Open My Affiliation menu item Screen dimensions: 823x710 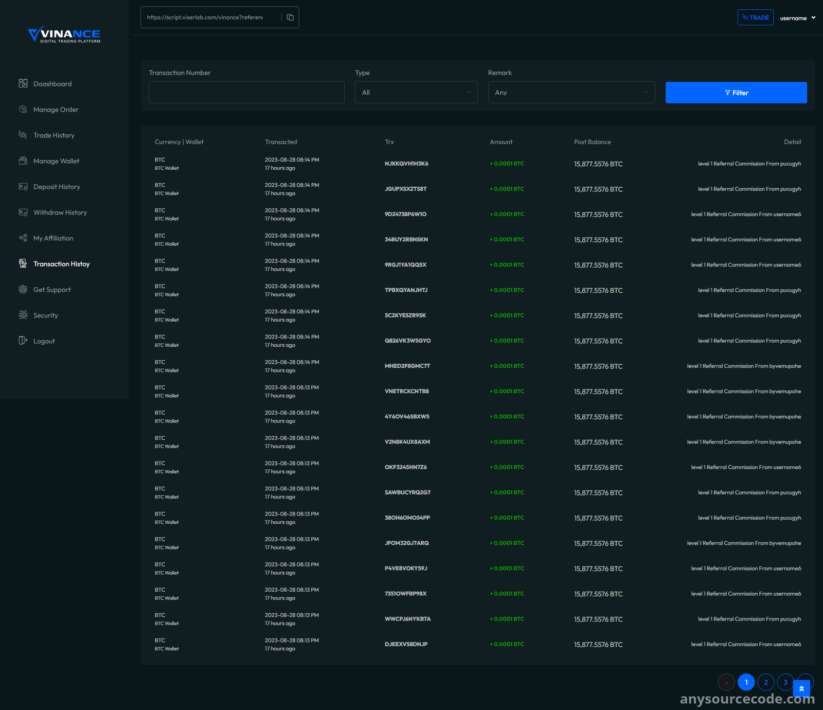pyautogui.click(x=53, y=238)
